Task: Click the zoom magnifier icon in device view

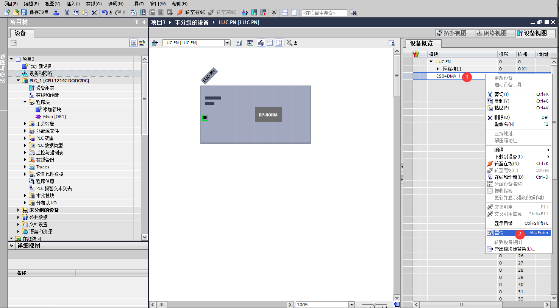Action: 289,43
